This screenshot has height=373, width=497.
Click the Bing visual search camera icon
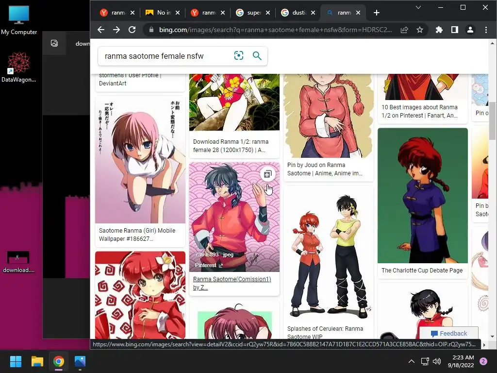point(239,55)
